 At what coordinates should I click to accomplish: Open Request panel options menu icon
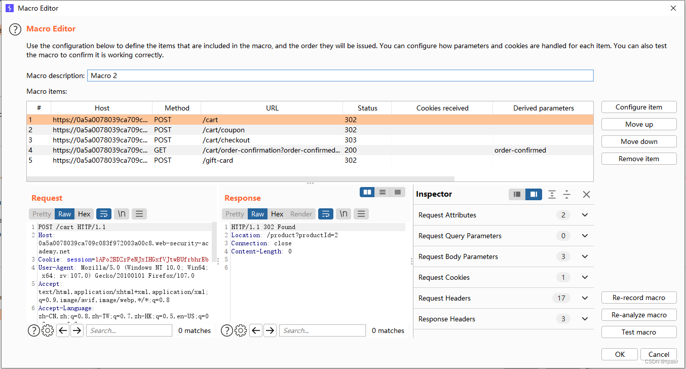pyautogui.click(x=139, y=214)
